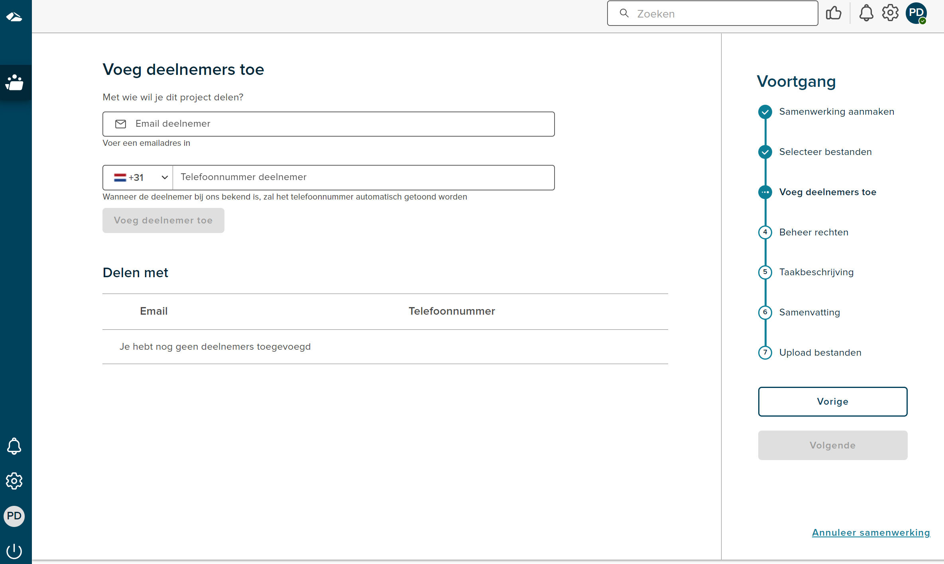The width and height of the screenshot is (944, 564).
Task: Click the checkmark on Selecteer bestanden step
Action: 765,152
